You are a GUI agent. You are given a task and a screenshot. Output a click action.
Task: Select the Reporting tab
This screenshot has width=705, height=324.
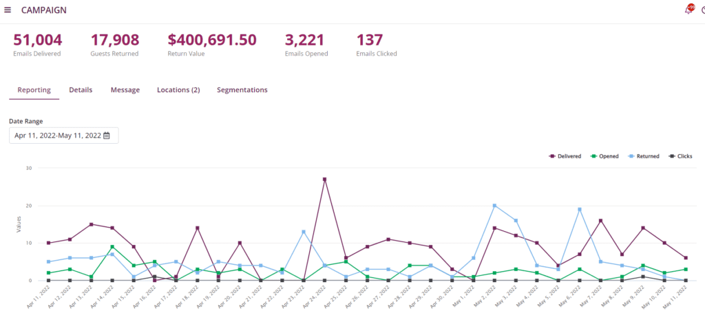(34, 90)
